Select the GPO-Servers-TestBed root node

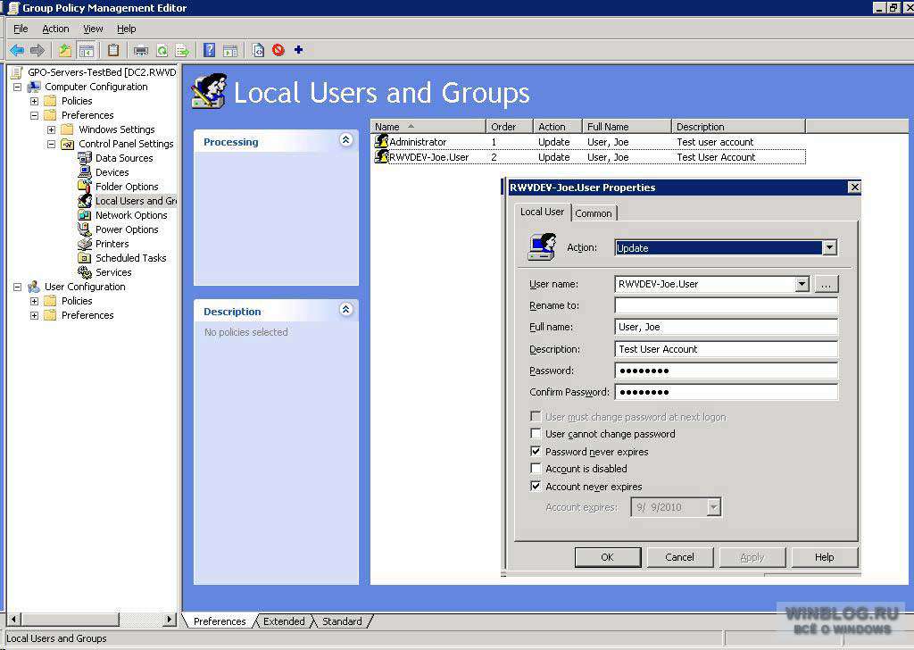[x=102, y=72]
